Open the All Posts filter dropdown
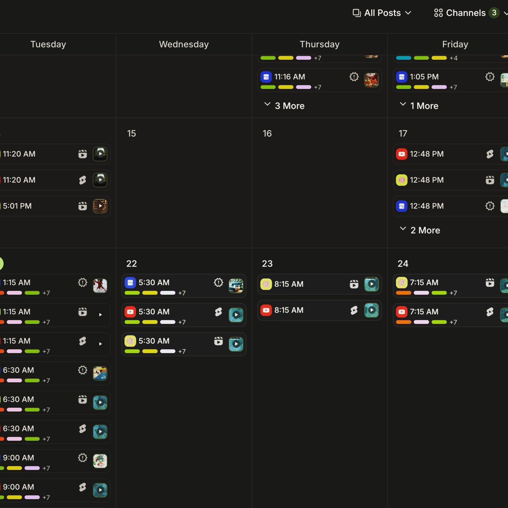This screenshot has width=508, height=508. click(x=382, y=13)
